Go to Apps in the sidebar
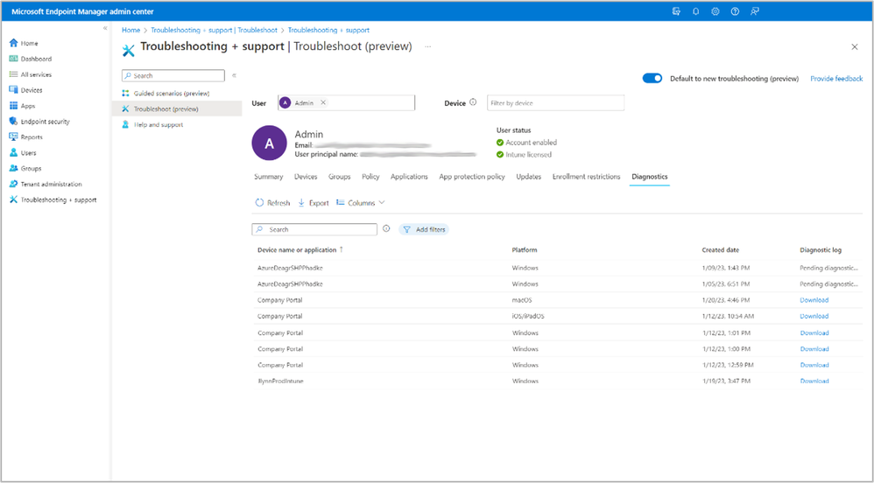 (22, 106)
